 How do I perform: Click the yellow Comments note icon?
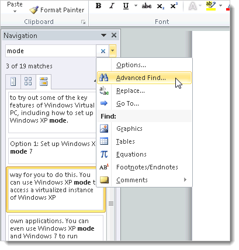pos(104,180)
